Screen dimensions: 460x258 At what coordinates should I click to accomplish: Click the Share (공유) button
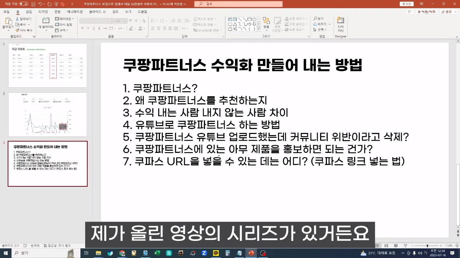(x=449, y=12)
